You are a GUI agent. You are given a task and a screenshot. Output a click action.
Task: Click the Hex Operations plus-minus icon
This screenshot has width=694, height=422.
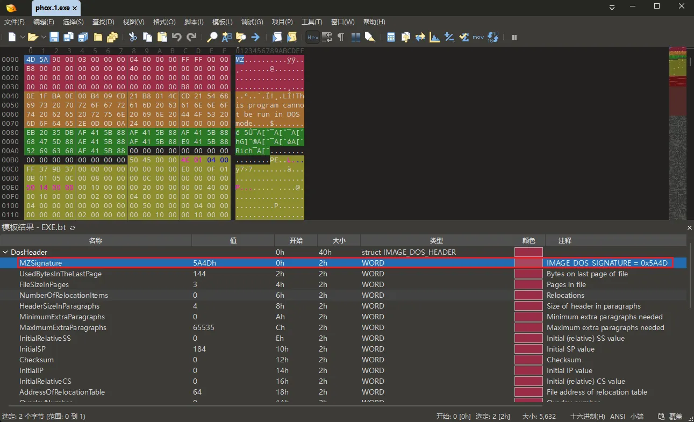(x=449, y=37)
